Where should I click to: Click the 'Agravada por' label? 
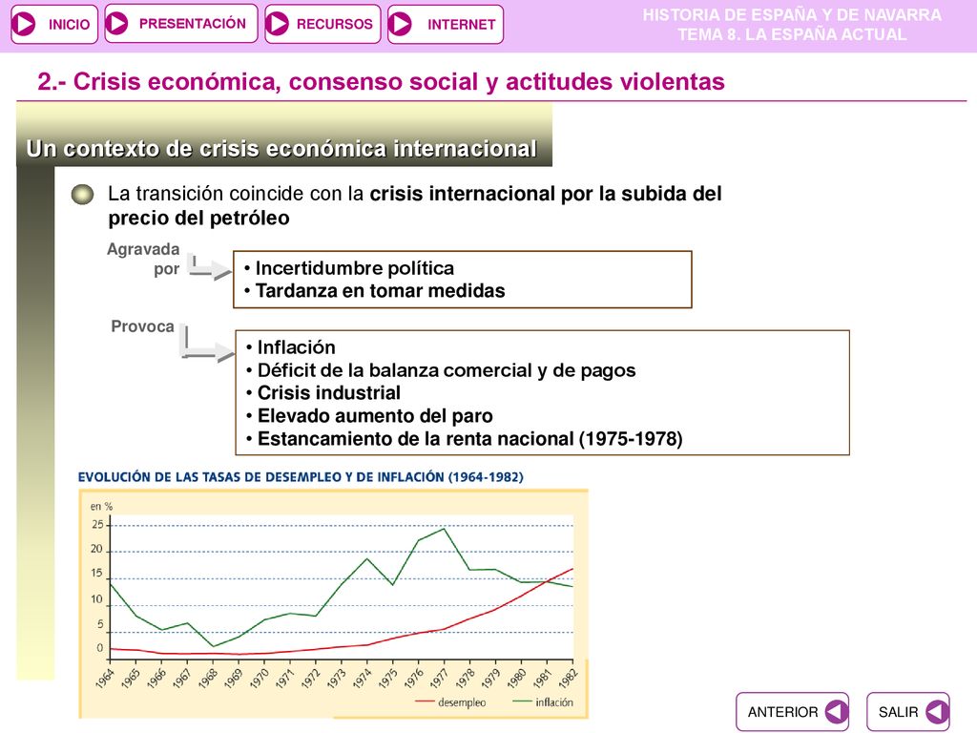[143, 259]
